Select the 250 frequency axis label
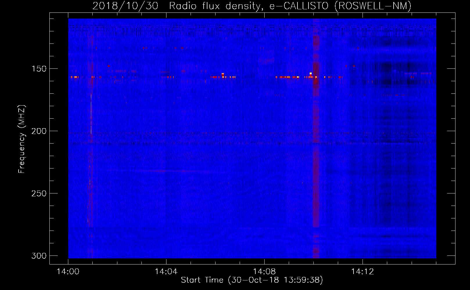 click(39, 193)
